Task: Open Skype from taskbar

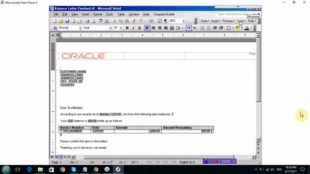Action: 74,170
